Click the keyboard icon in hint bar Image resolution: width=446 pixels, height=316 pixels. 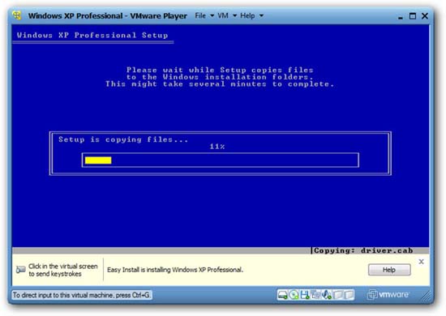(x=21, y=269)
